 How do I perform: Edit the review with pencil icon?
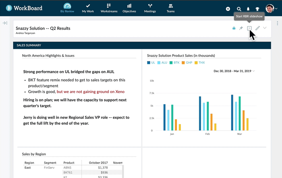[257, 28]
